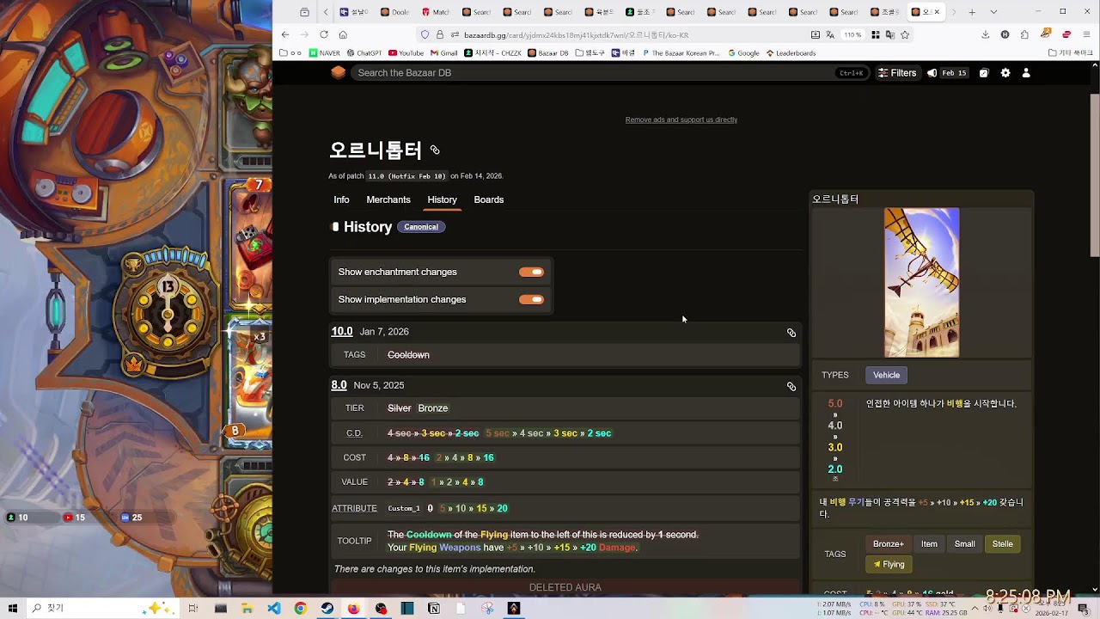Select the History tab
This screenshot has width=1100, height=619.
pos(443,199)
